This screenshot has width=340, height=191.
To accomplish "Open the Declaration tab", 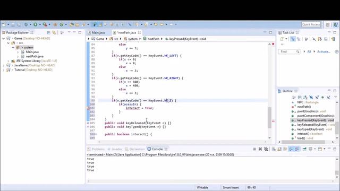I will (x=135, y=149).
